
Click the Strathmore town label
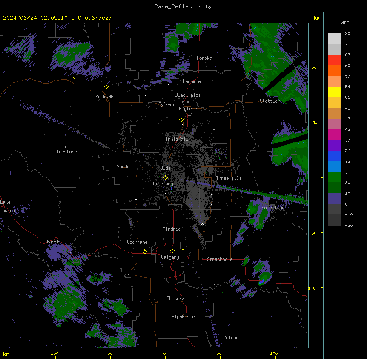(x=220, y=259)
